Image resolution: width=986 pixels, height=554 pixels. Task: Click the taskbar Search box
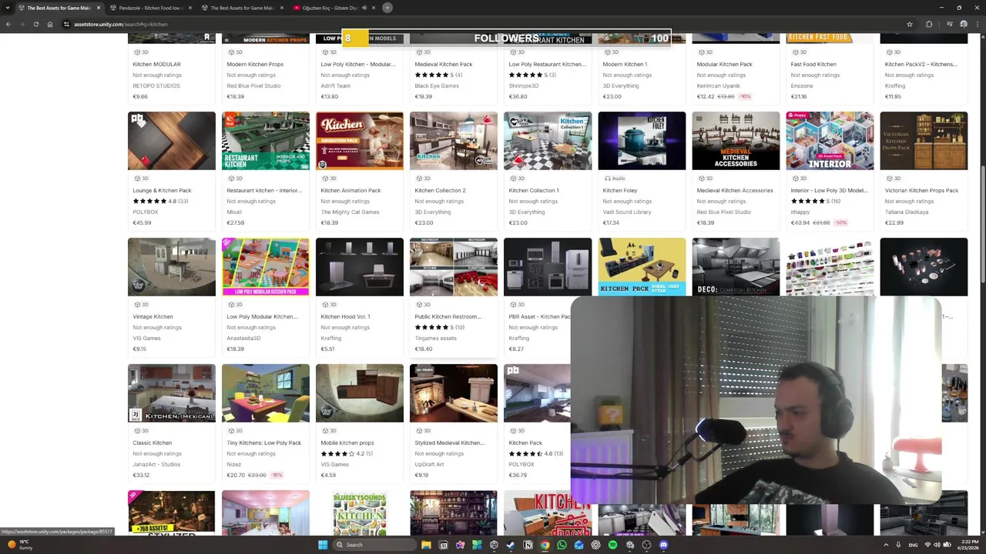point(374,545)
